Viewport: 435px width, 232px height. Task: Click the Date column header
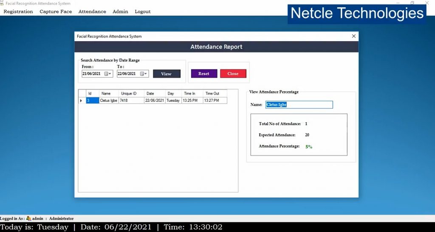(155, 94)
